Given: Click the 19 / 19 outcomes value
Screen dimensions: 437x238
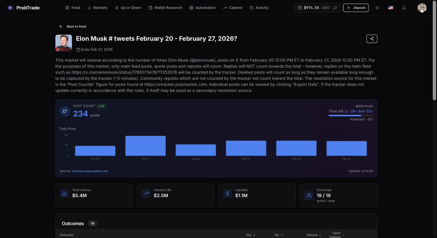Looking at the screenshot, I should [x=324, y=195].
